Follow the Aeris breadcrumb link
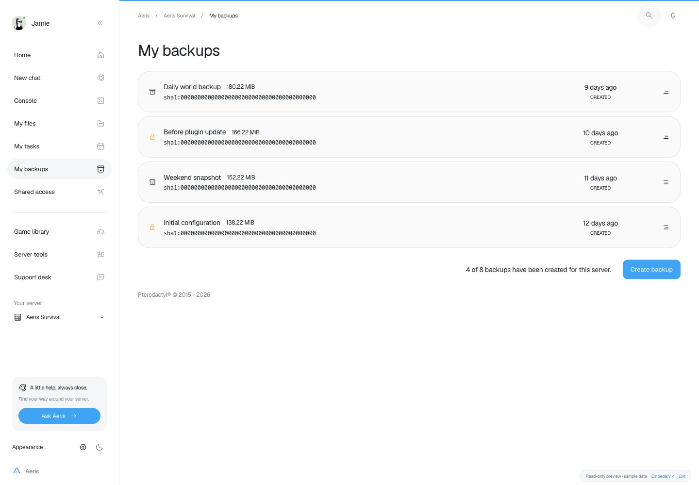 [x=144, y=16]
